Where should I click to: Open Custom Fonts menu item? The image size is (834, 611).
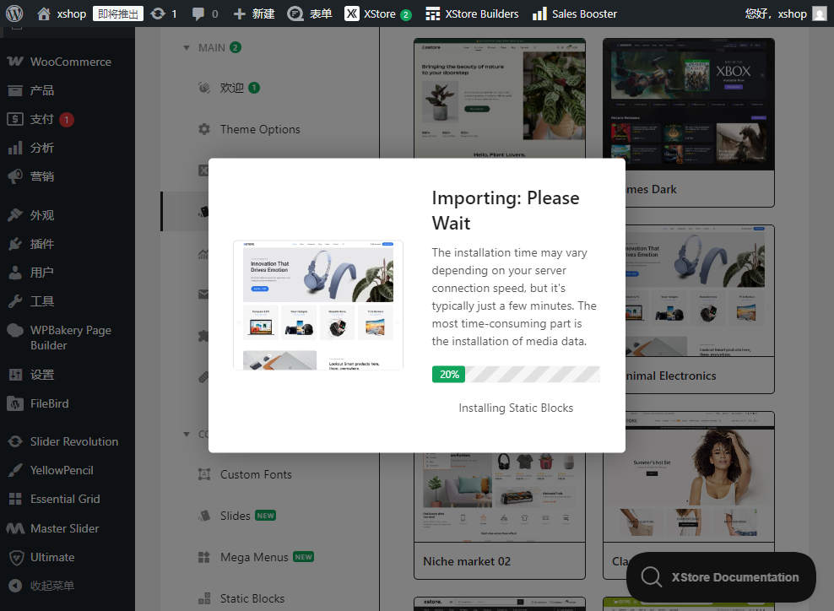(x=269, y=473)
